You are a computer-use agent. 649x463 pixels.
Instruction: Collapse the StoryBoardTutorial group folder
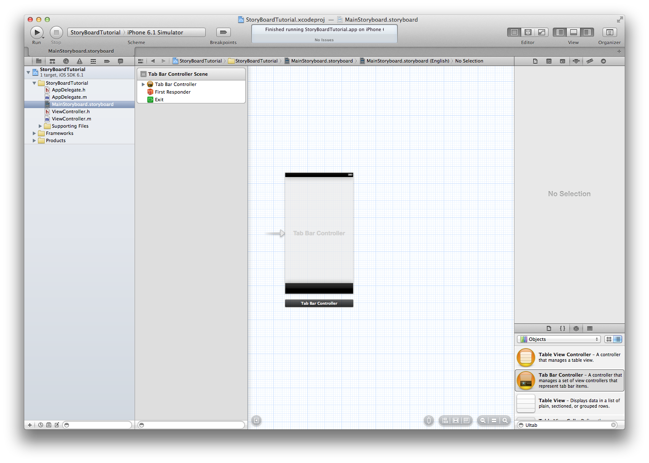click(34, 83)
